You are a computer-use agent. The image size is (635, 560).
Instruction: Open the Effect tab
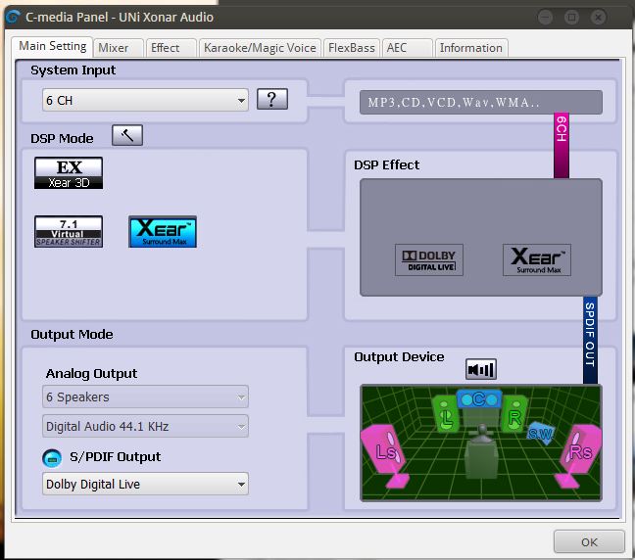click(171, 48)
